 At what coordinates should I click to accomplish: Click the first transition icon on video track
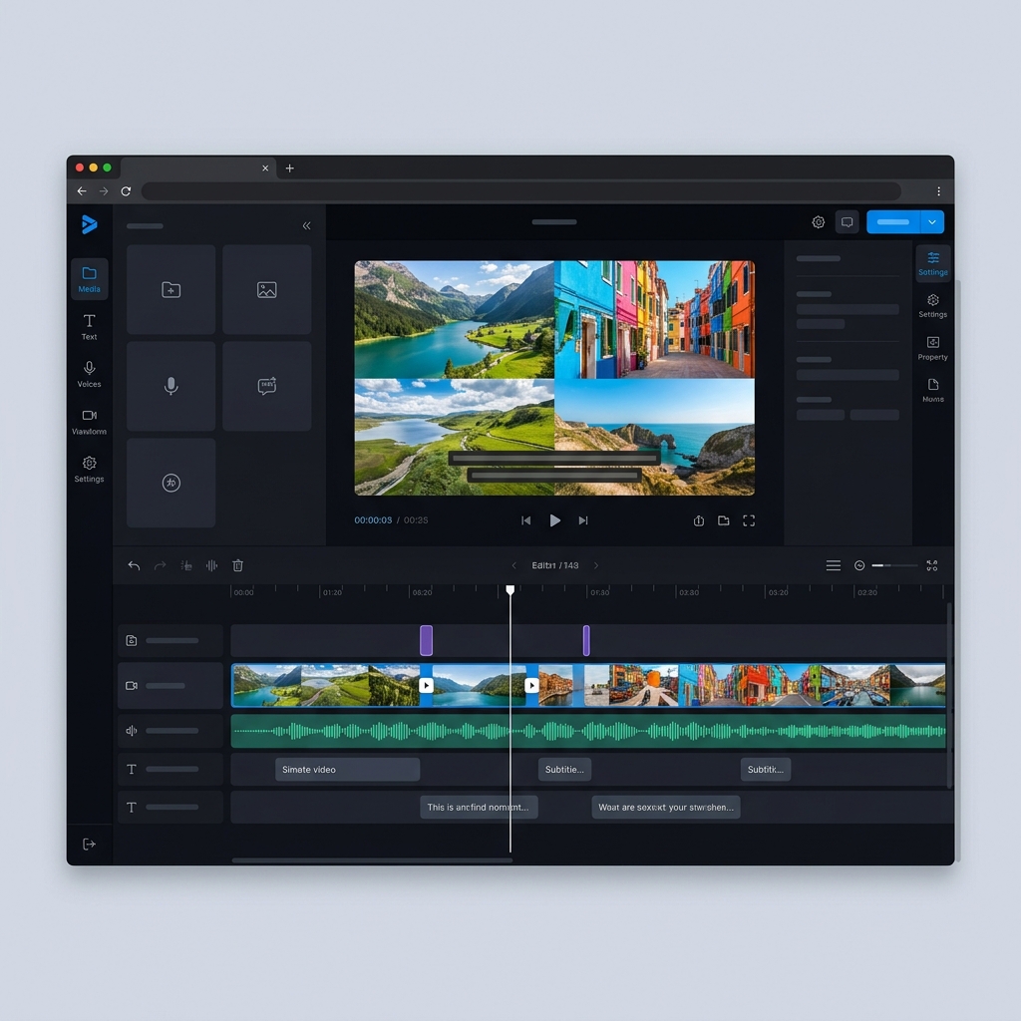click(426, 685)
